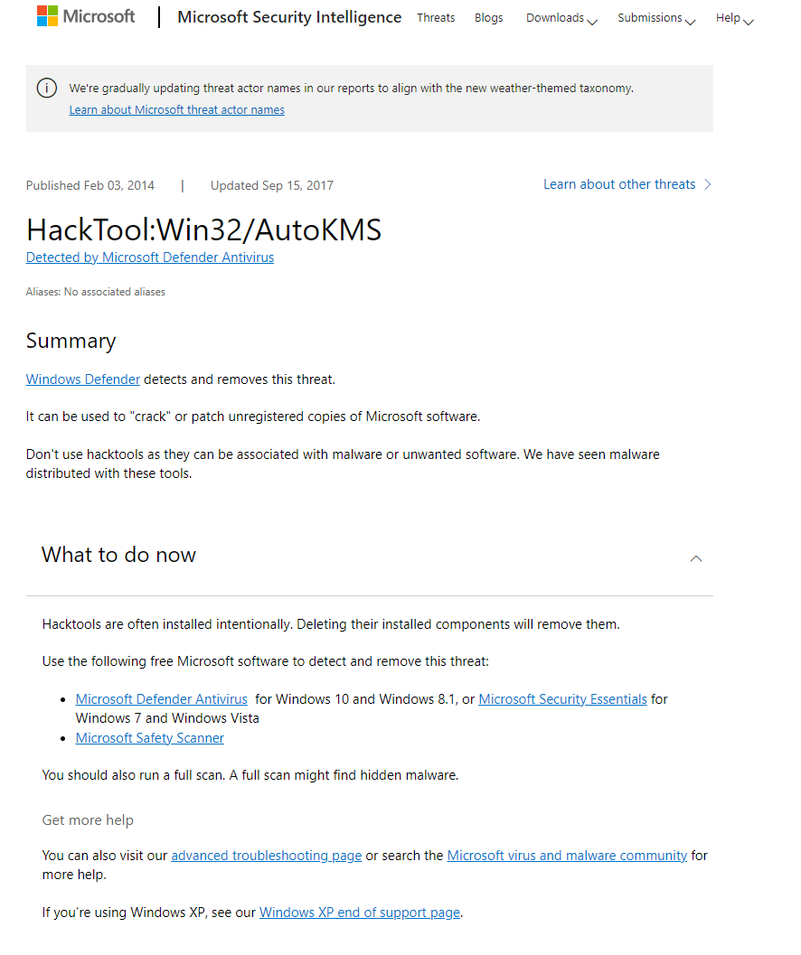This screenshot has width=801, height=955.
Task: Open the Blogs section
Action: click(488, 17)
